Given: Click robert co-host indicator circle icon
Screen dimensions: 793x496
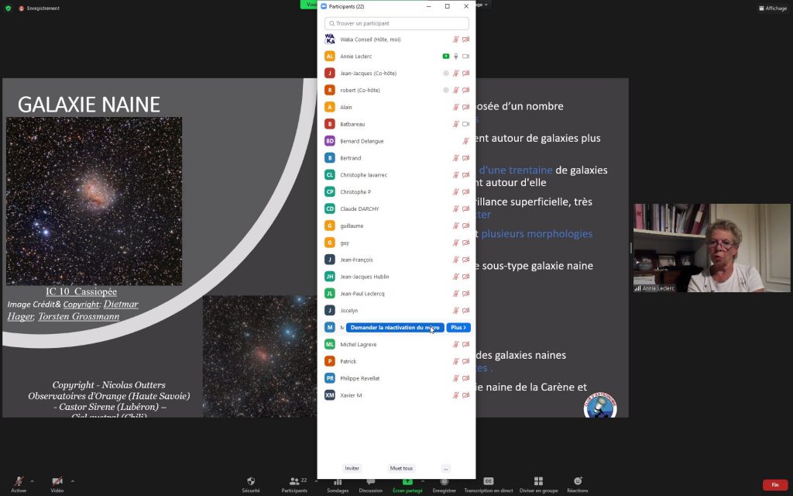Looking at the screenshot, I should (x=445, y=90).
